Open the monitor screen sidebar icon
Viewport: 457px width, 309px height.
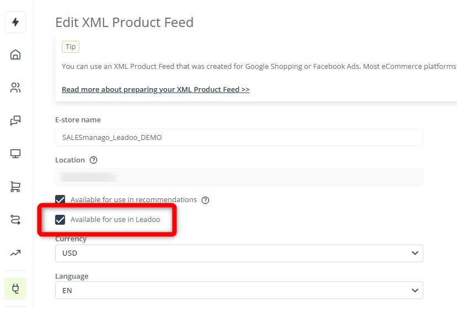15,154
